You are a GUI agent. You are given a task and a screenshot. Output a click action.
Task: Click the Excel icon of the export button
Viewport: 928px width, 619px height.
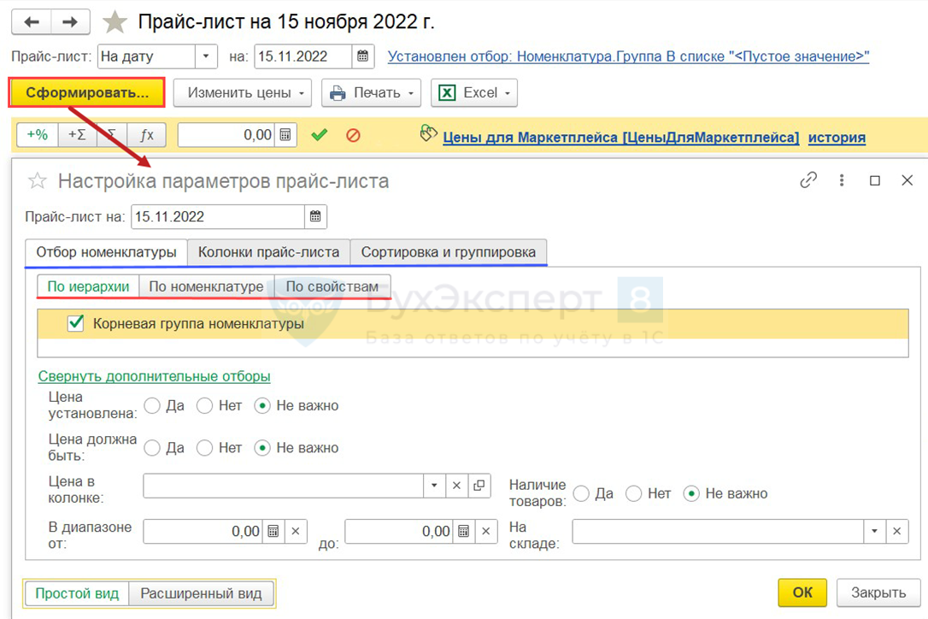[x=447, y=93]
